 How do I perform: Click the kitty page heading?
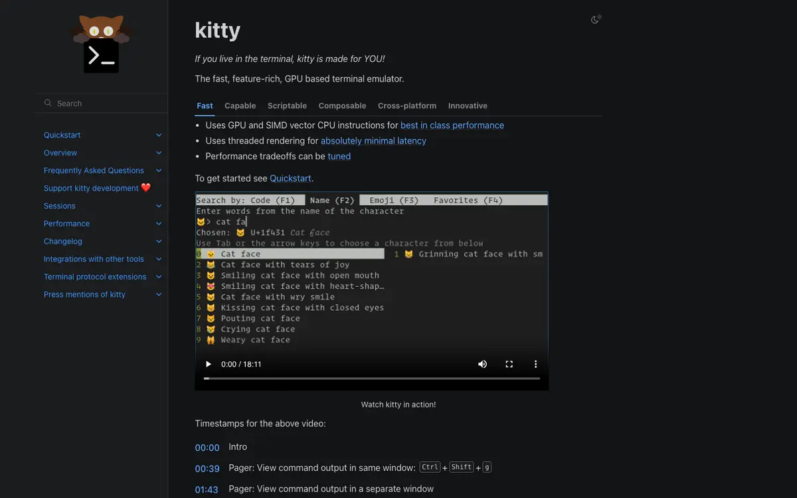(217, 30)
